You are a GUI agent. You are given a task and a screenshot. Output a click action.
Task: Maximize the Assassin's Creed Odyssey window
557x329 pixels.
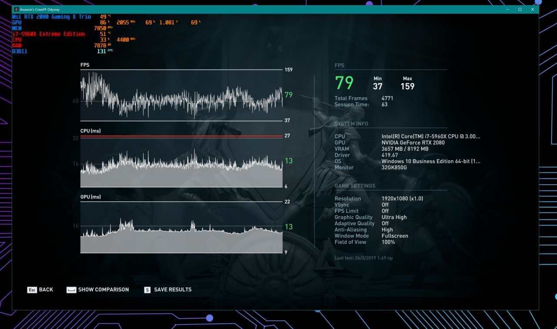(520, 9)
